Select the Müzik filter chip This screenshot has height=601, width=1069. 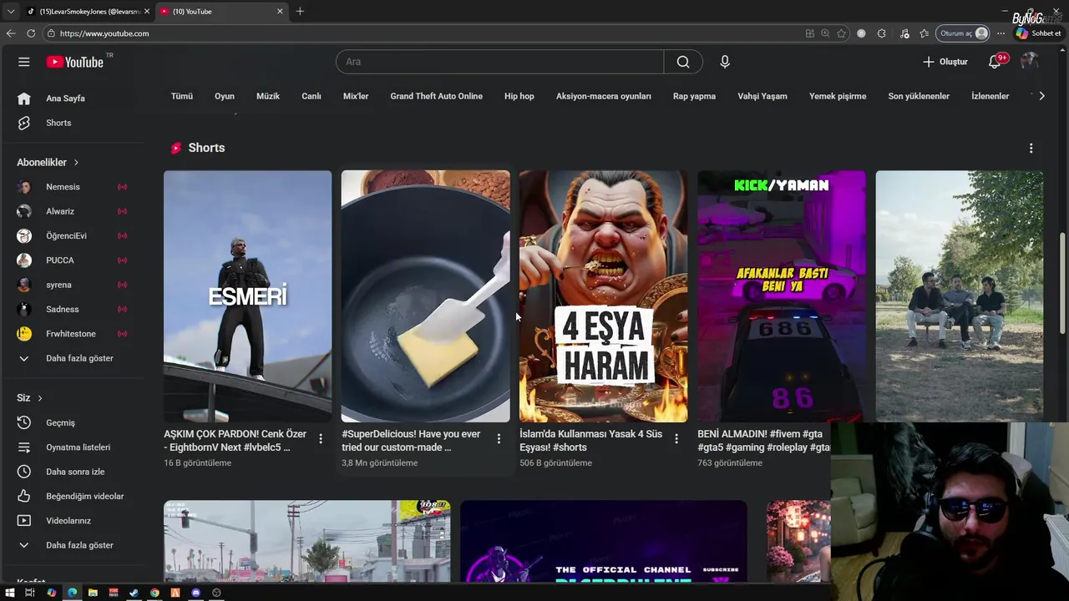coord(268,96)
